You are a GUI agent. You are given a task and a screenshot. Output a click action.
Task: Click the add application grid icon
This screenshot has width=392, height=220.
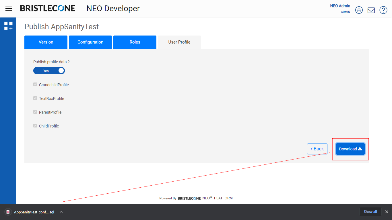8,26
